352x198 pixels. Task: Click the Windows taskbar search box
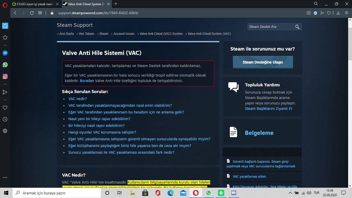[57, 193]
